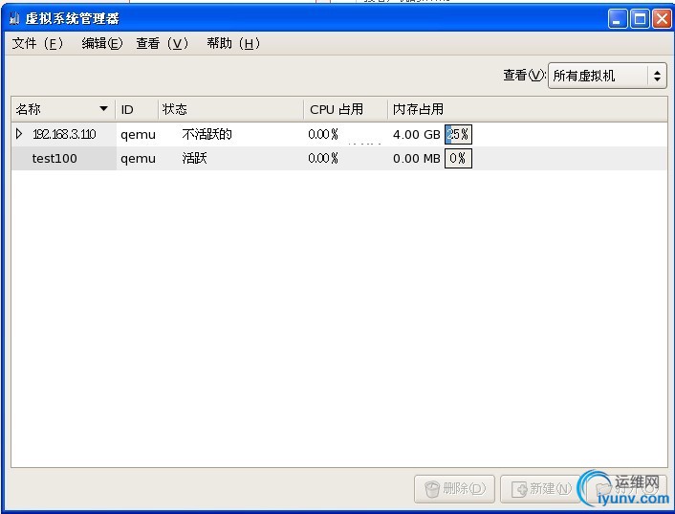675x514 pixels.
Task: Open the 文件(F) menu
Action: pos(37,43)
